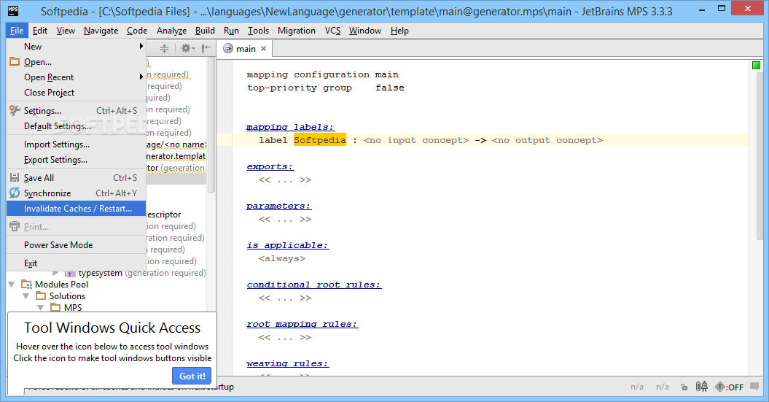
Task: Select Import Settings...
Action: [x=76, y=144]
